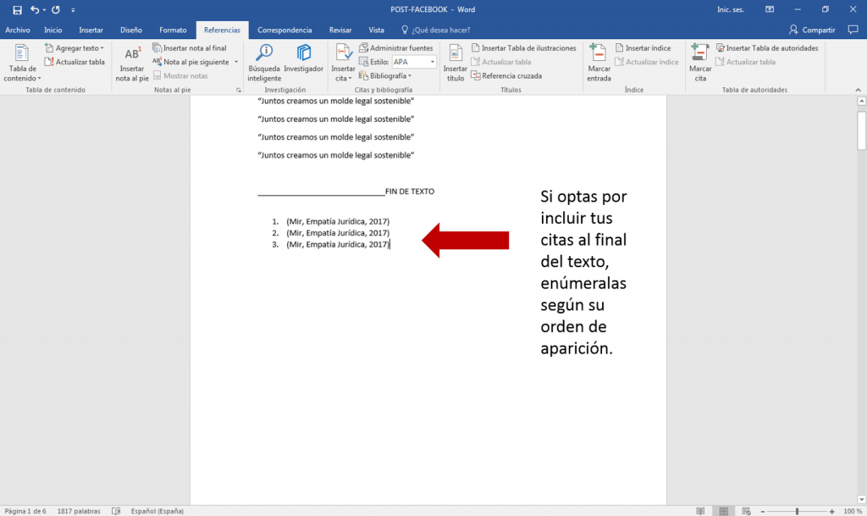Image resolution: width=867 pixels, height=516 pixels.
Task: Save the document with the floppy icon
Action: 17,10
